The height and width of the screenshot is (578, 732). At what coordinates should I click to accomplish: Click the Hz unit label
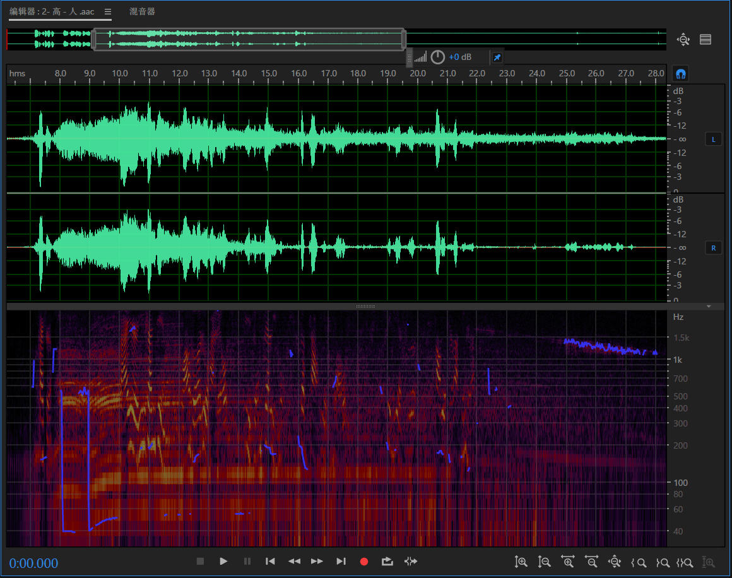(x=678, y=317)
